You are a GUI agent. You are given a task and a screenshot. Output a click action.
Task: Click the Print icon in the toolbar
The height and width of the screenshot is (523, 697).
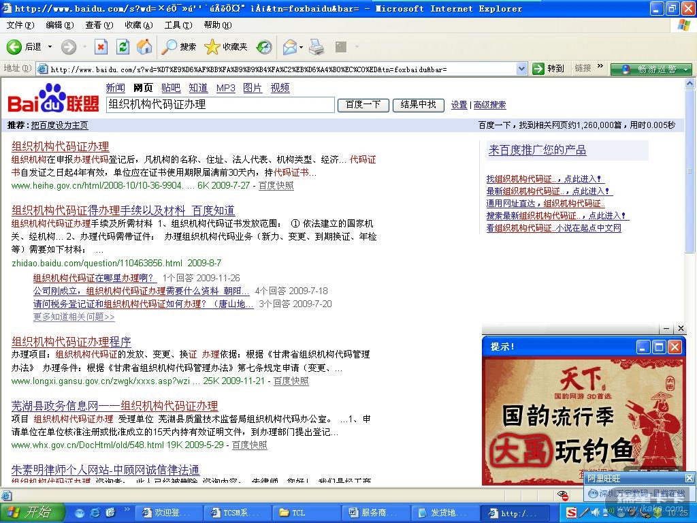click(317, 47)
